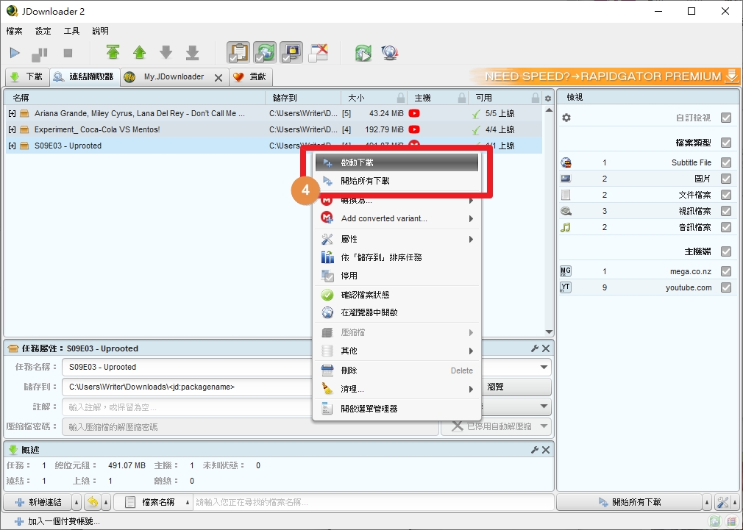Screen dimensions: 743x530
Task: Move selection to bottom with gray arrow icon
Action: point(193,52)
